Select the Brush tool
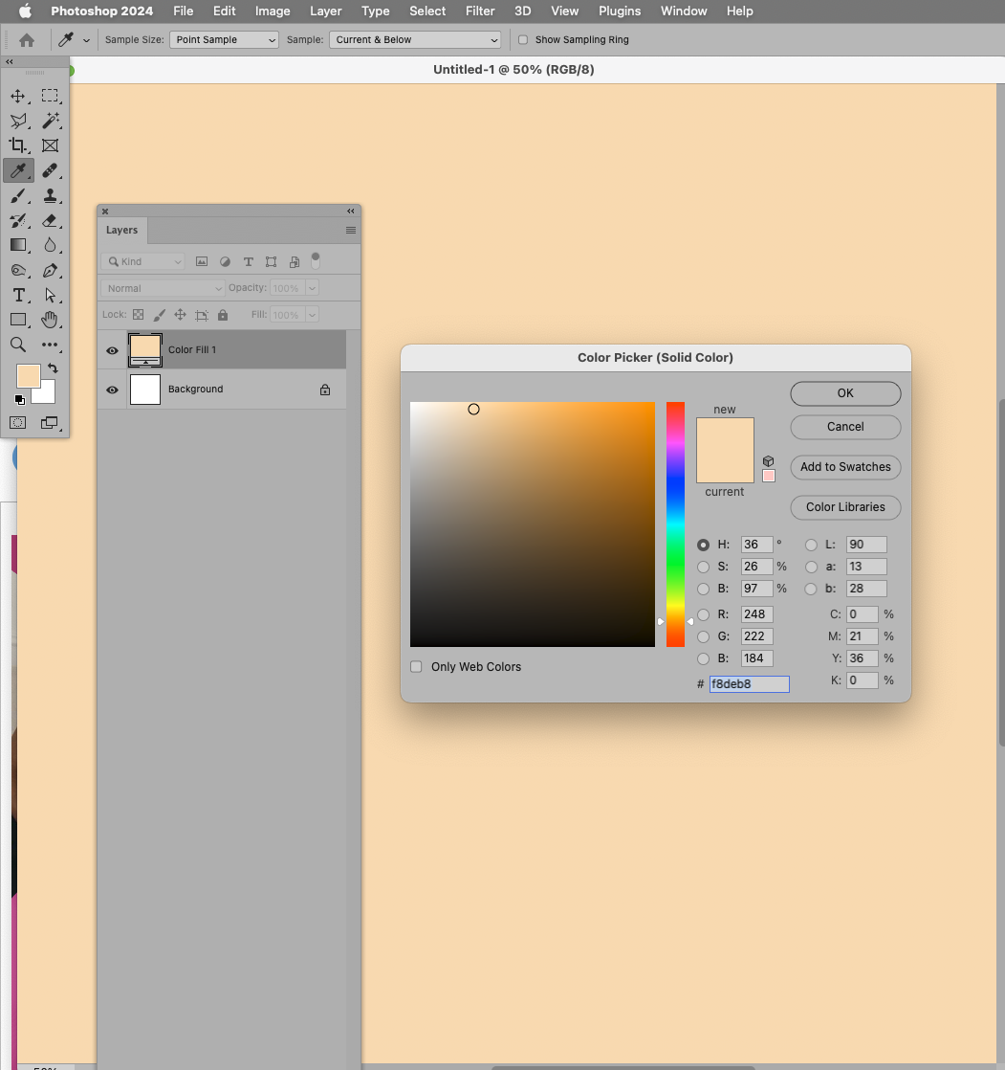This screenshot has height=1070, width=1005. [18, 195]
